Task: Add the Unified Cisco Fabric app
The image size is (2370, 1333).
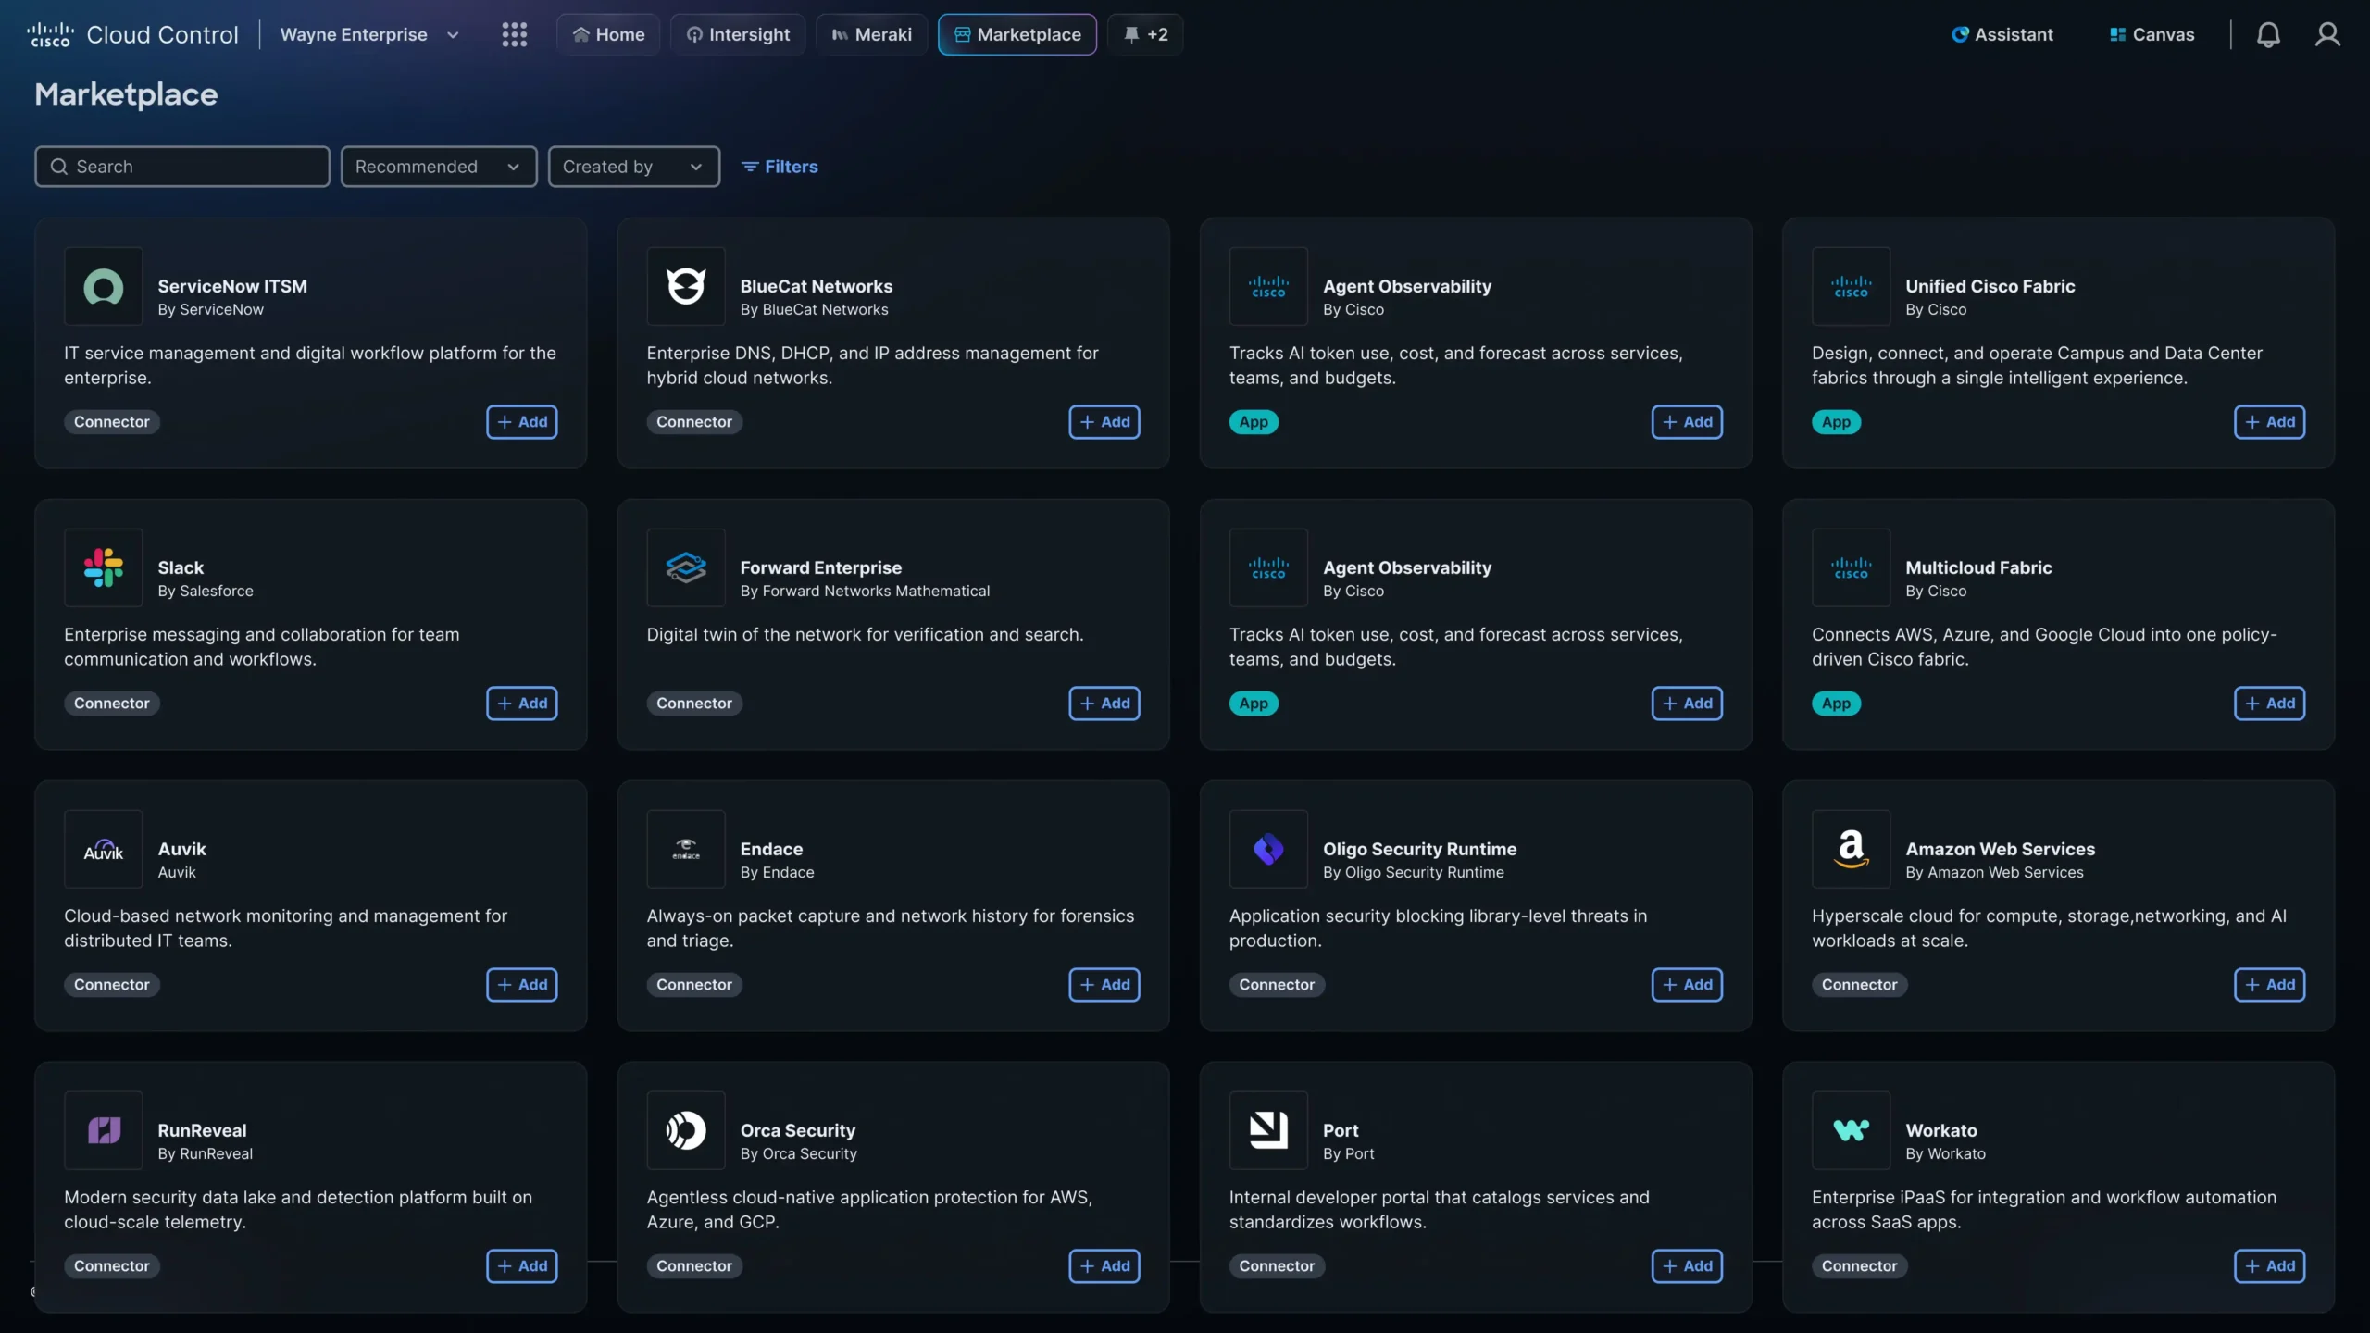Action: pos(2270,422)
